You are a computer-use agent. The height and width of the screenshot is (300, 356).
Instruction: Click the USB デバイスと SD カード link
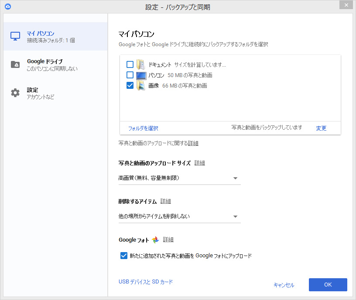pyautogui.click(x=146, y=282)
